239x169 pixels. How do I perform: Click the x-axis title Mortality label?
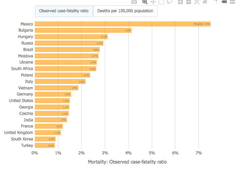tap(127, 162)
